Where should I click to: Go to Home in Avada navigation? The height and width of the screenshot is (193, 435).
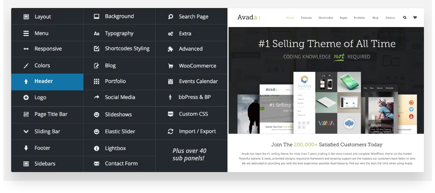coord(290,18)
